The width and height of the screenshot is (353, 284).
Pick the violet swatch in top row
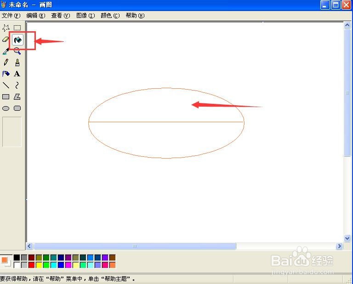click(x=105, y=257)
